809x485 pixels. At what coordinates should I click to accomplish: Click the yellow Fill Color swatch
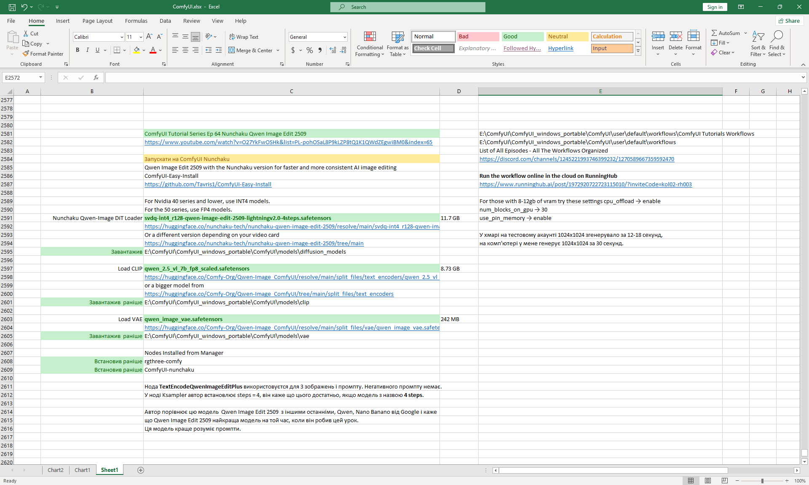pyautogui.click(x=137, y=50)
